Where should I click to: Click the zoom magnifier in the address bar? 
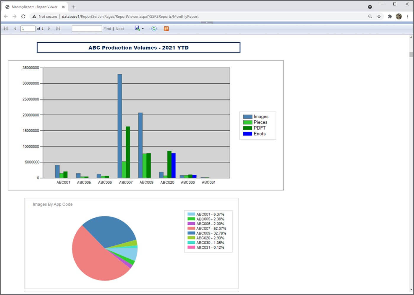coord(370,17)
